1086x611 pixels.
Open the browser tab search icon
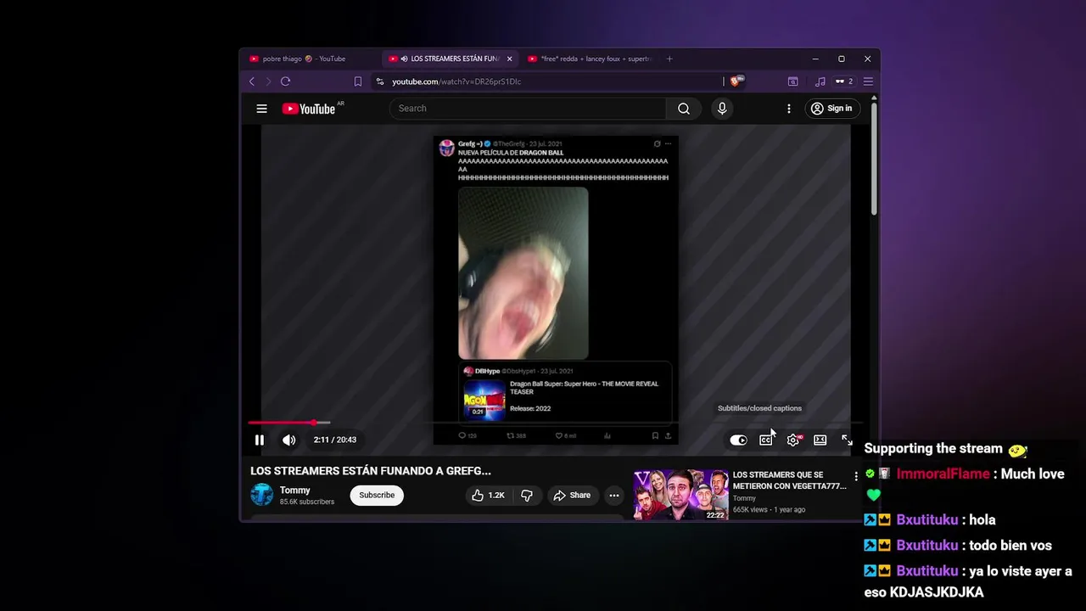coord(792,81)
